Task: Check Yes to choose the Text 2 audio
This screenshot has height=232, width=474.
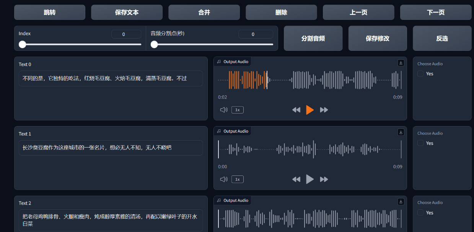Action: tap(420, 213)
